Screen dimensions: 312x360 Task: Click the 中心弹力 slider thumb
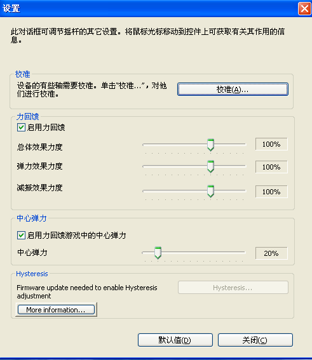(158, 253)
